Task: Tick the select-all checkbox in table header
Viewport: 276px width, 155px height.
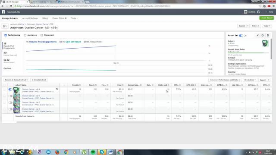Action: [x=5, y=85]
